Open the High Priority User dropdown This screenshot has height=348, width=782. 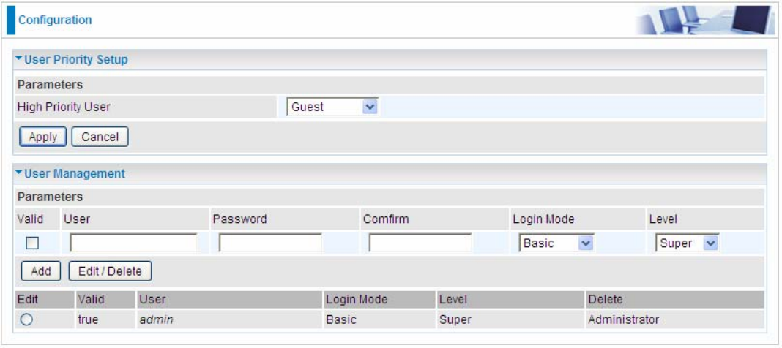(332, 107)
